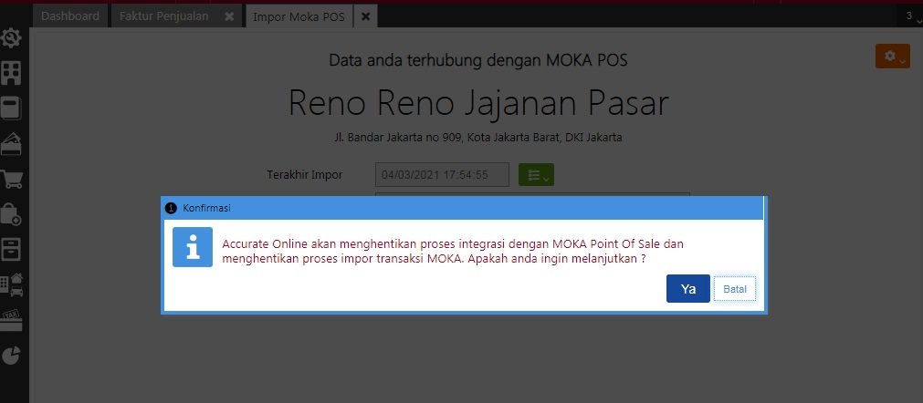
Task: Expand the green list dropdown beside Terakhir Impor
Action: pyautogui.click(x=536, y=174)
